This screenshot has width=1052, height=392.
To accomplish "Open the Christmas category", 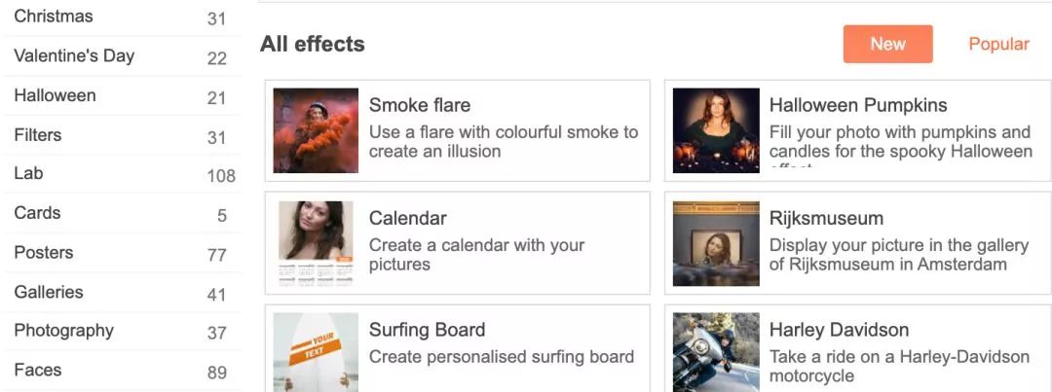I will click(54, 17).
